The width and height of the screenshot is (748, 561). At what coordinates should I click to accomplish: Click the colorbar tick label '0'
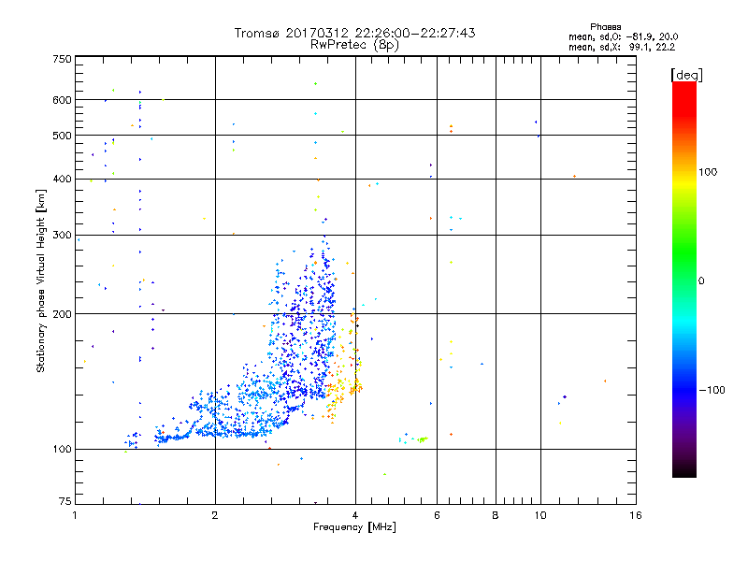(701, 281)
